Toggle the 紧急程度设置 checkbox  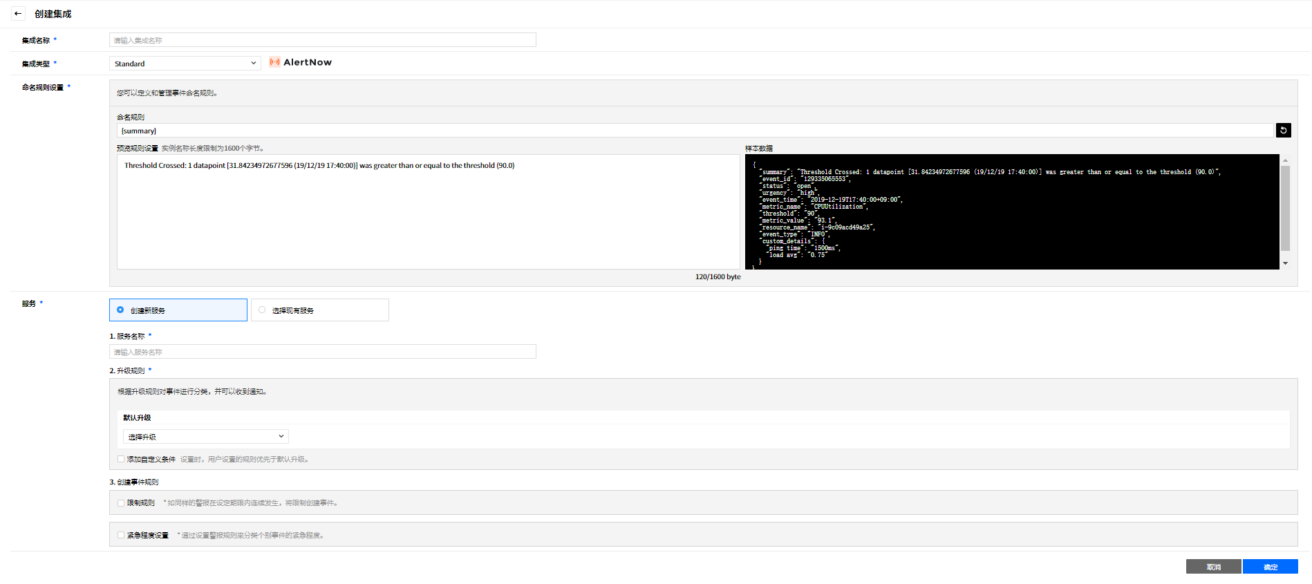[x=121, y=535]
